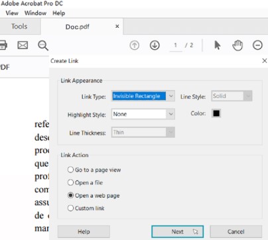This screenshot has width=268, height=240.
Task: Activate the Hand pan tool
Action: [237, 45]
